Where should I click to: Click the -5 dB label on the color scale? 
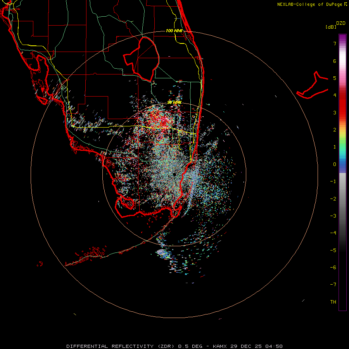click(x=333, y=251)
